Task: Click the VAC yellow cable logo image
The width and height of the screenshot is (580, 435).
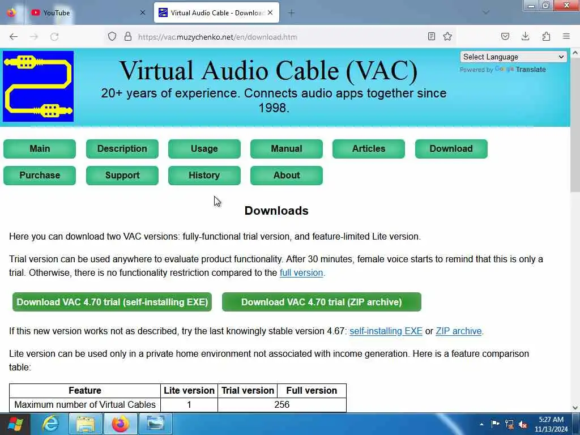Action: click(38, 86)
